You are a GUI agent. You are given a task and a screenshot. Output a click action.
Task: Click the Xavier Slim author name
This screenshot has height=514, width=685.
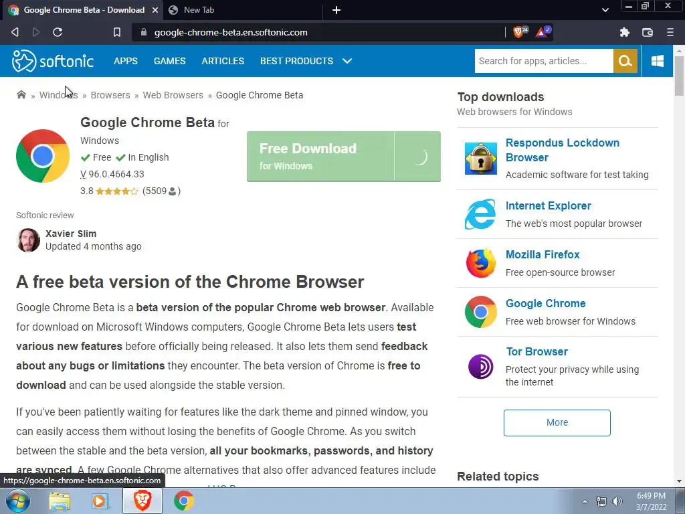click(x=71, y=234)
